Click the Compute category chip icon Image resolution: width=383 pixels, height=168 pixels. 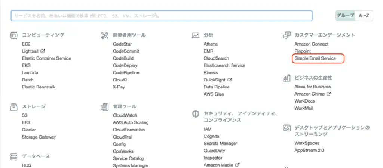pyautogui.click(x=13, y=35)
